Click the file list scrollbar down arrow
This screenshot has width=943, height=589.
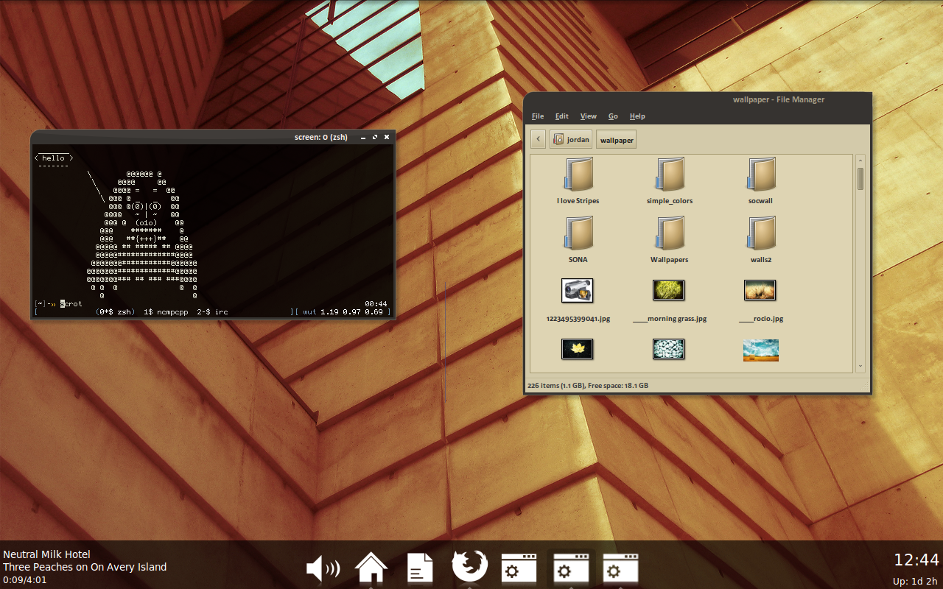tap(860, 366)
